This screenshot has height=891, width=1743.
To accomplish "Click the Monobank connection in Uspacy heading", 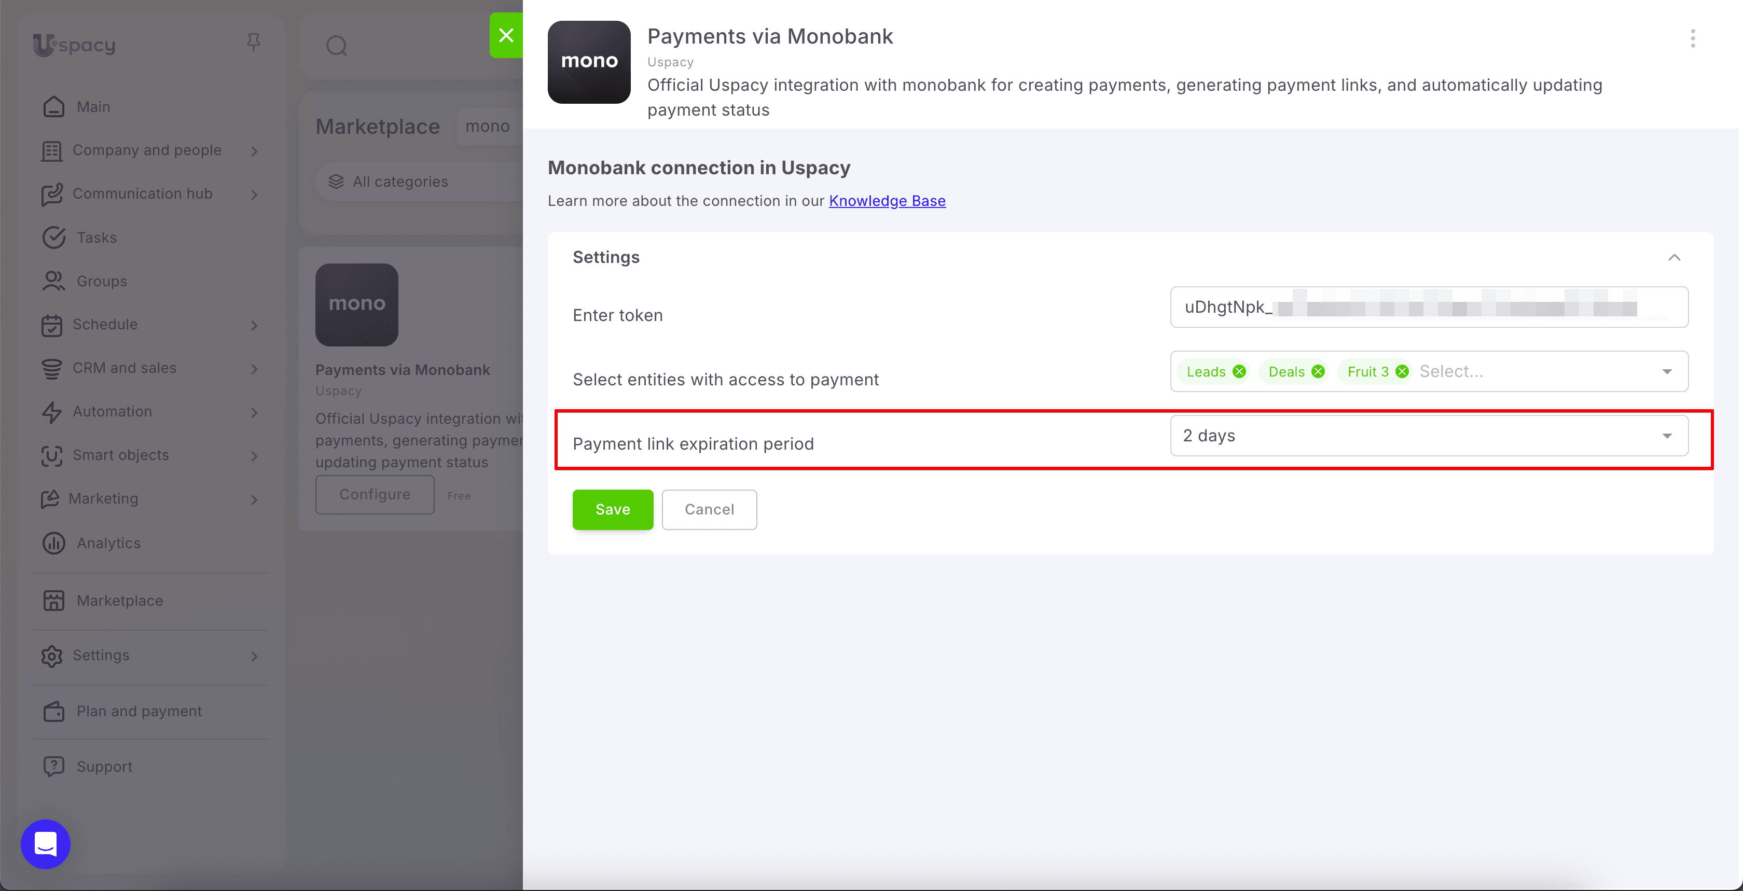I will pos(699,168).
